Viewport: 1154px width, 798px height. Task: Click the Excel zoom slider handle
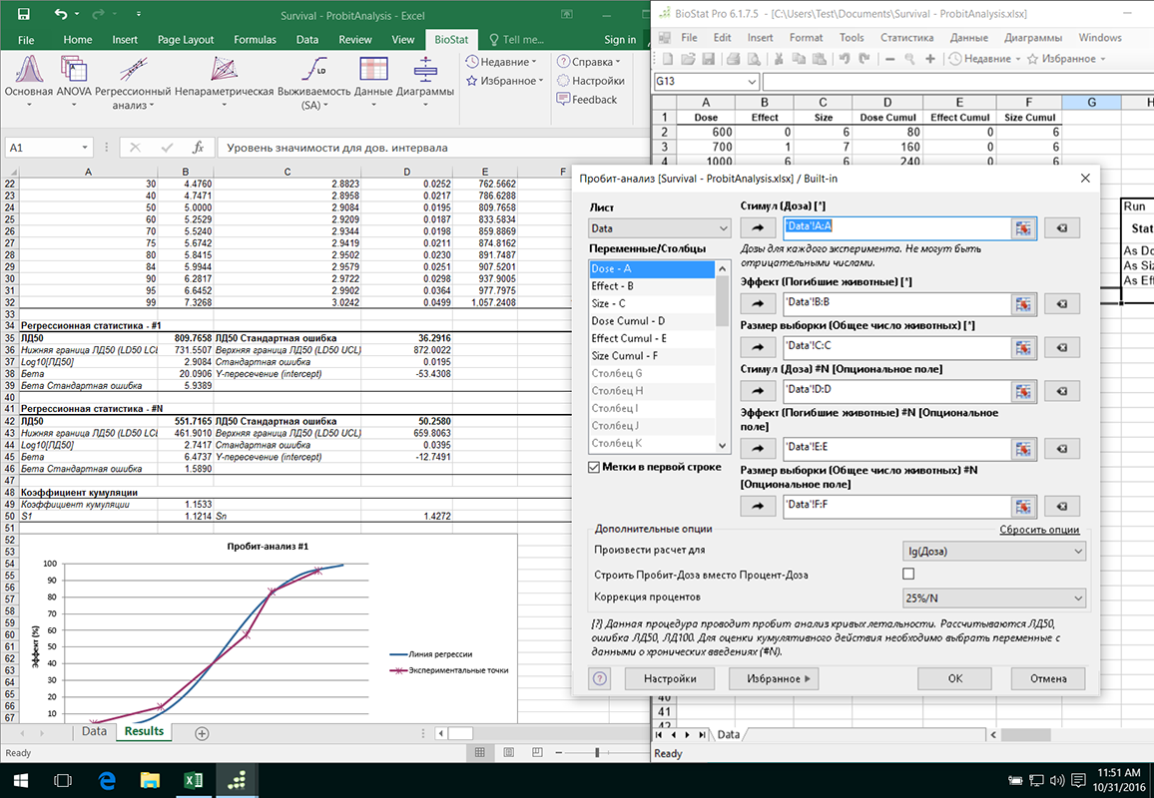point(597,752)
